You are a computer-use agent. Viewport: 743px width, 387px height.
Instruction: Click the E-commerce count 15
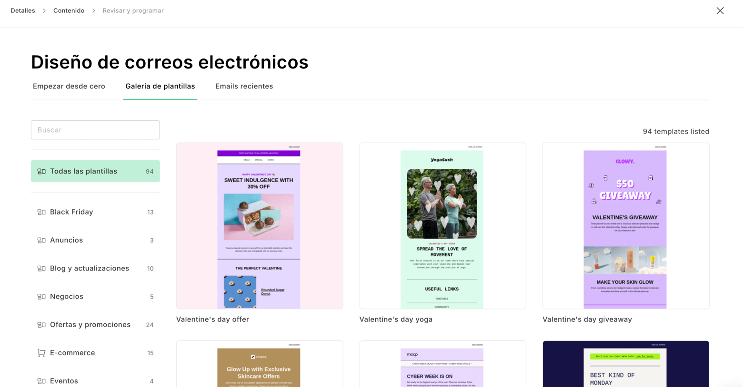[150, 353]
